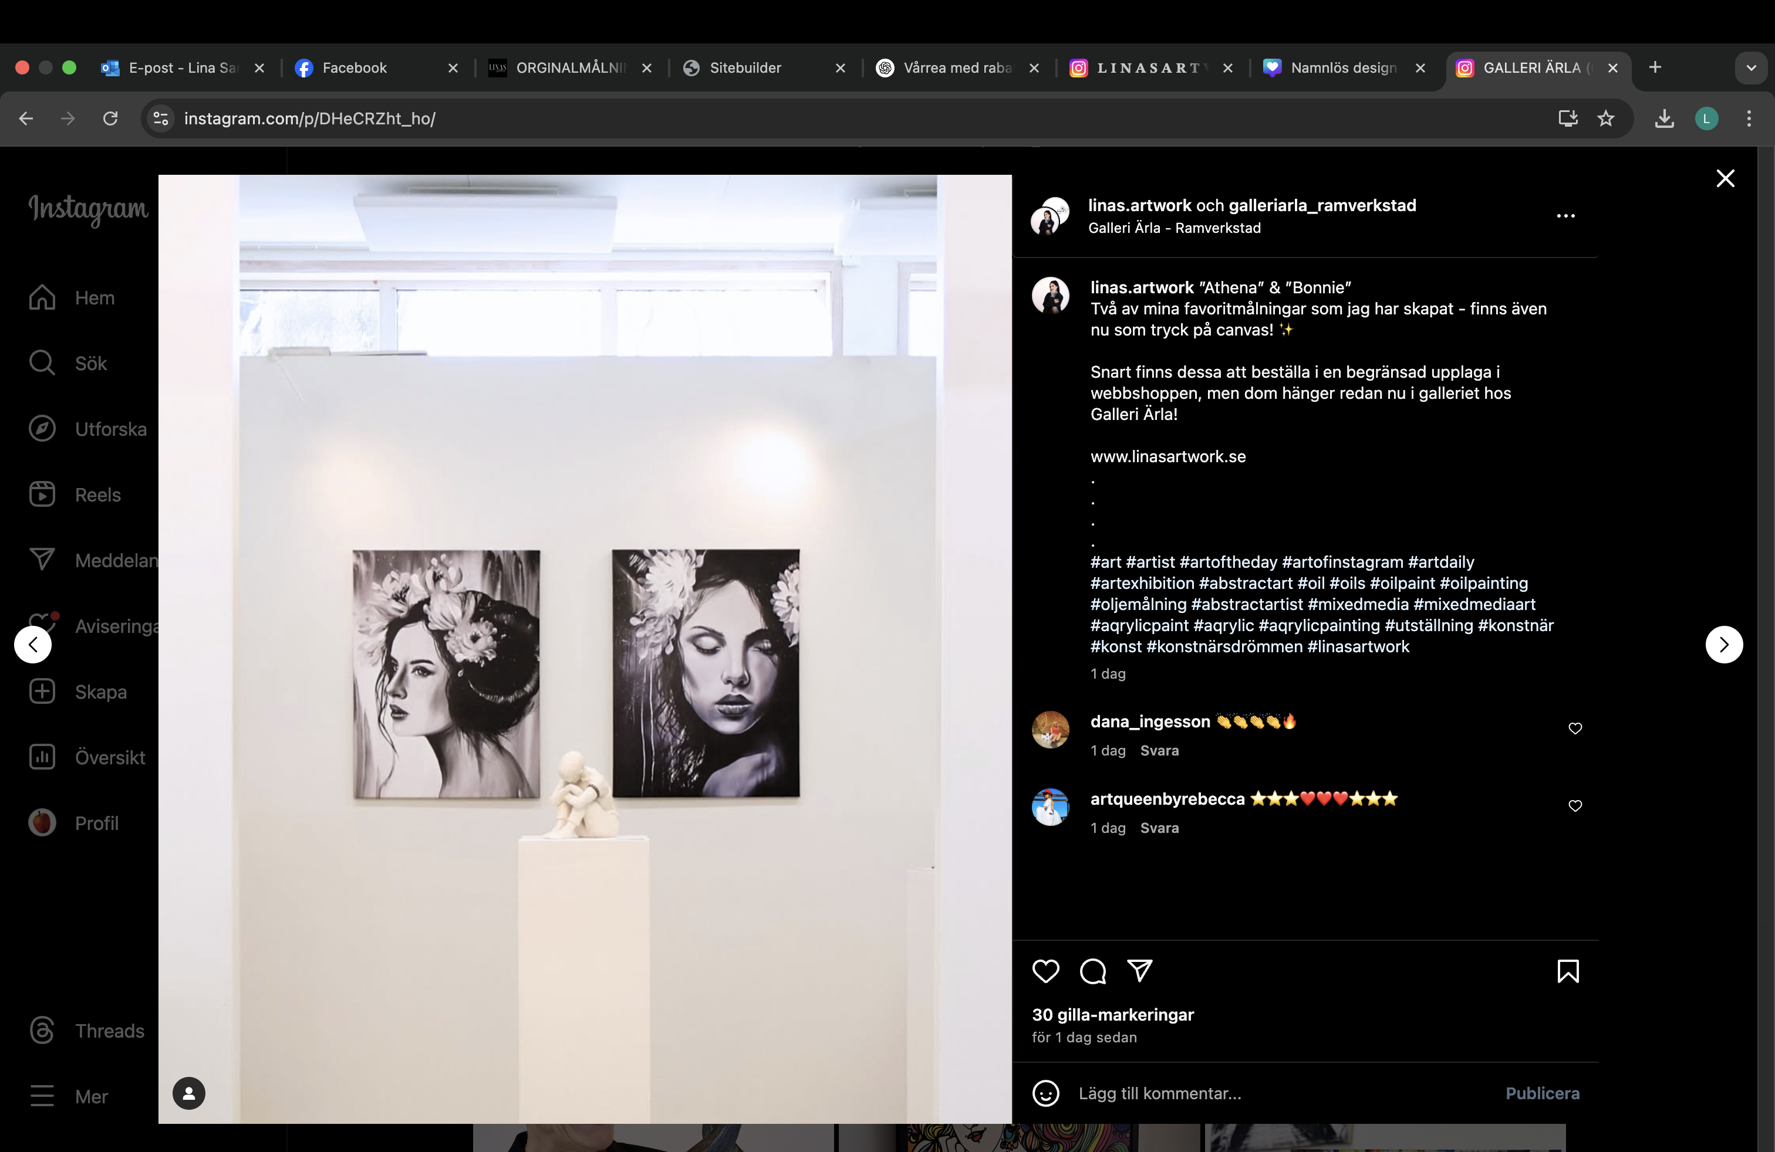Save the post with the bookmark icon
Viewport: 1775px width, 1152px height.
tap(1568, 971)
